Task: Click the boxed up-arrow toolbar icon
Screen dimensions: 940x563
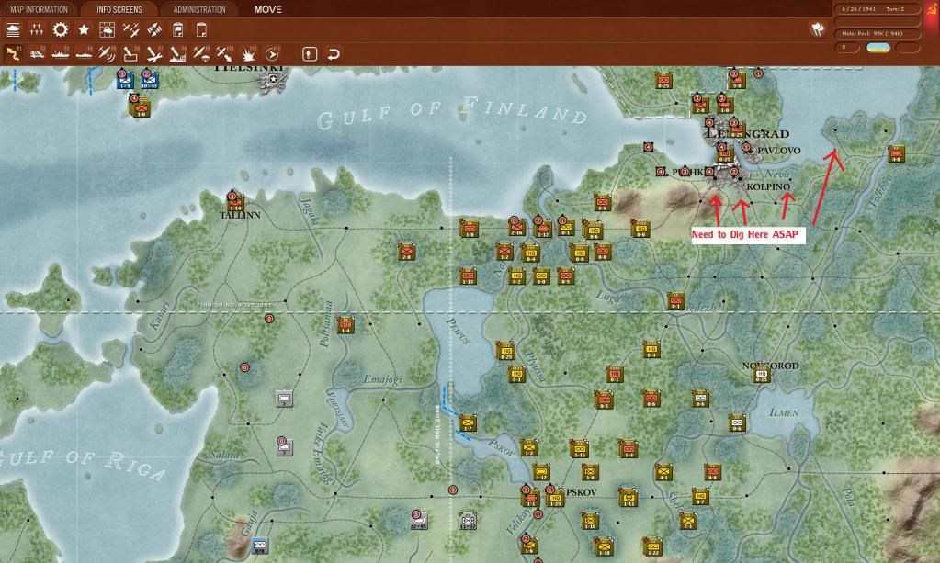Action: pyautogui.click(x=310, y=54)
